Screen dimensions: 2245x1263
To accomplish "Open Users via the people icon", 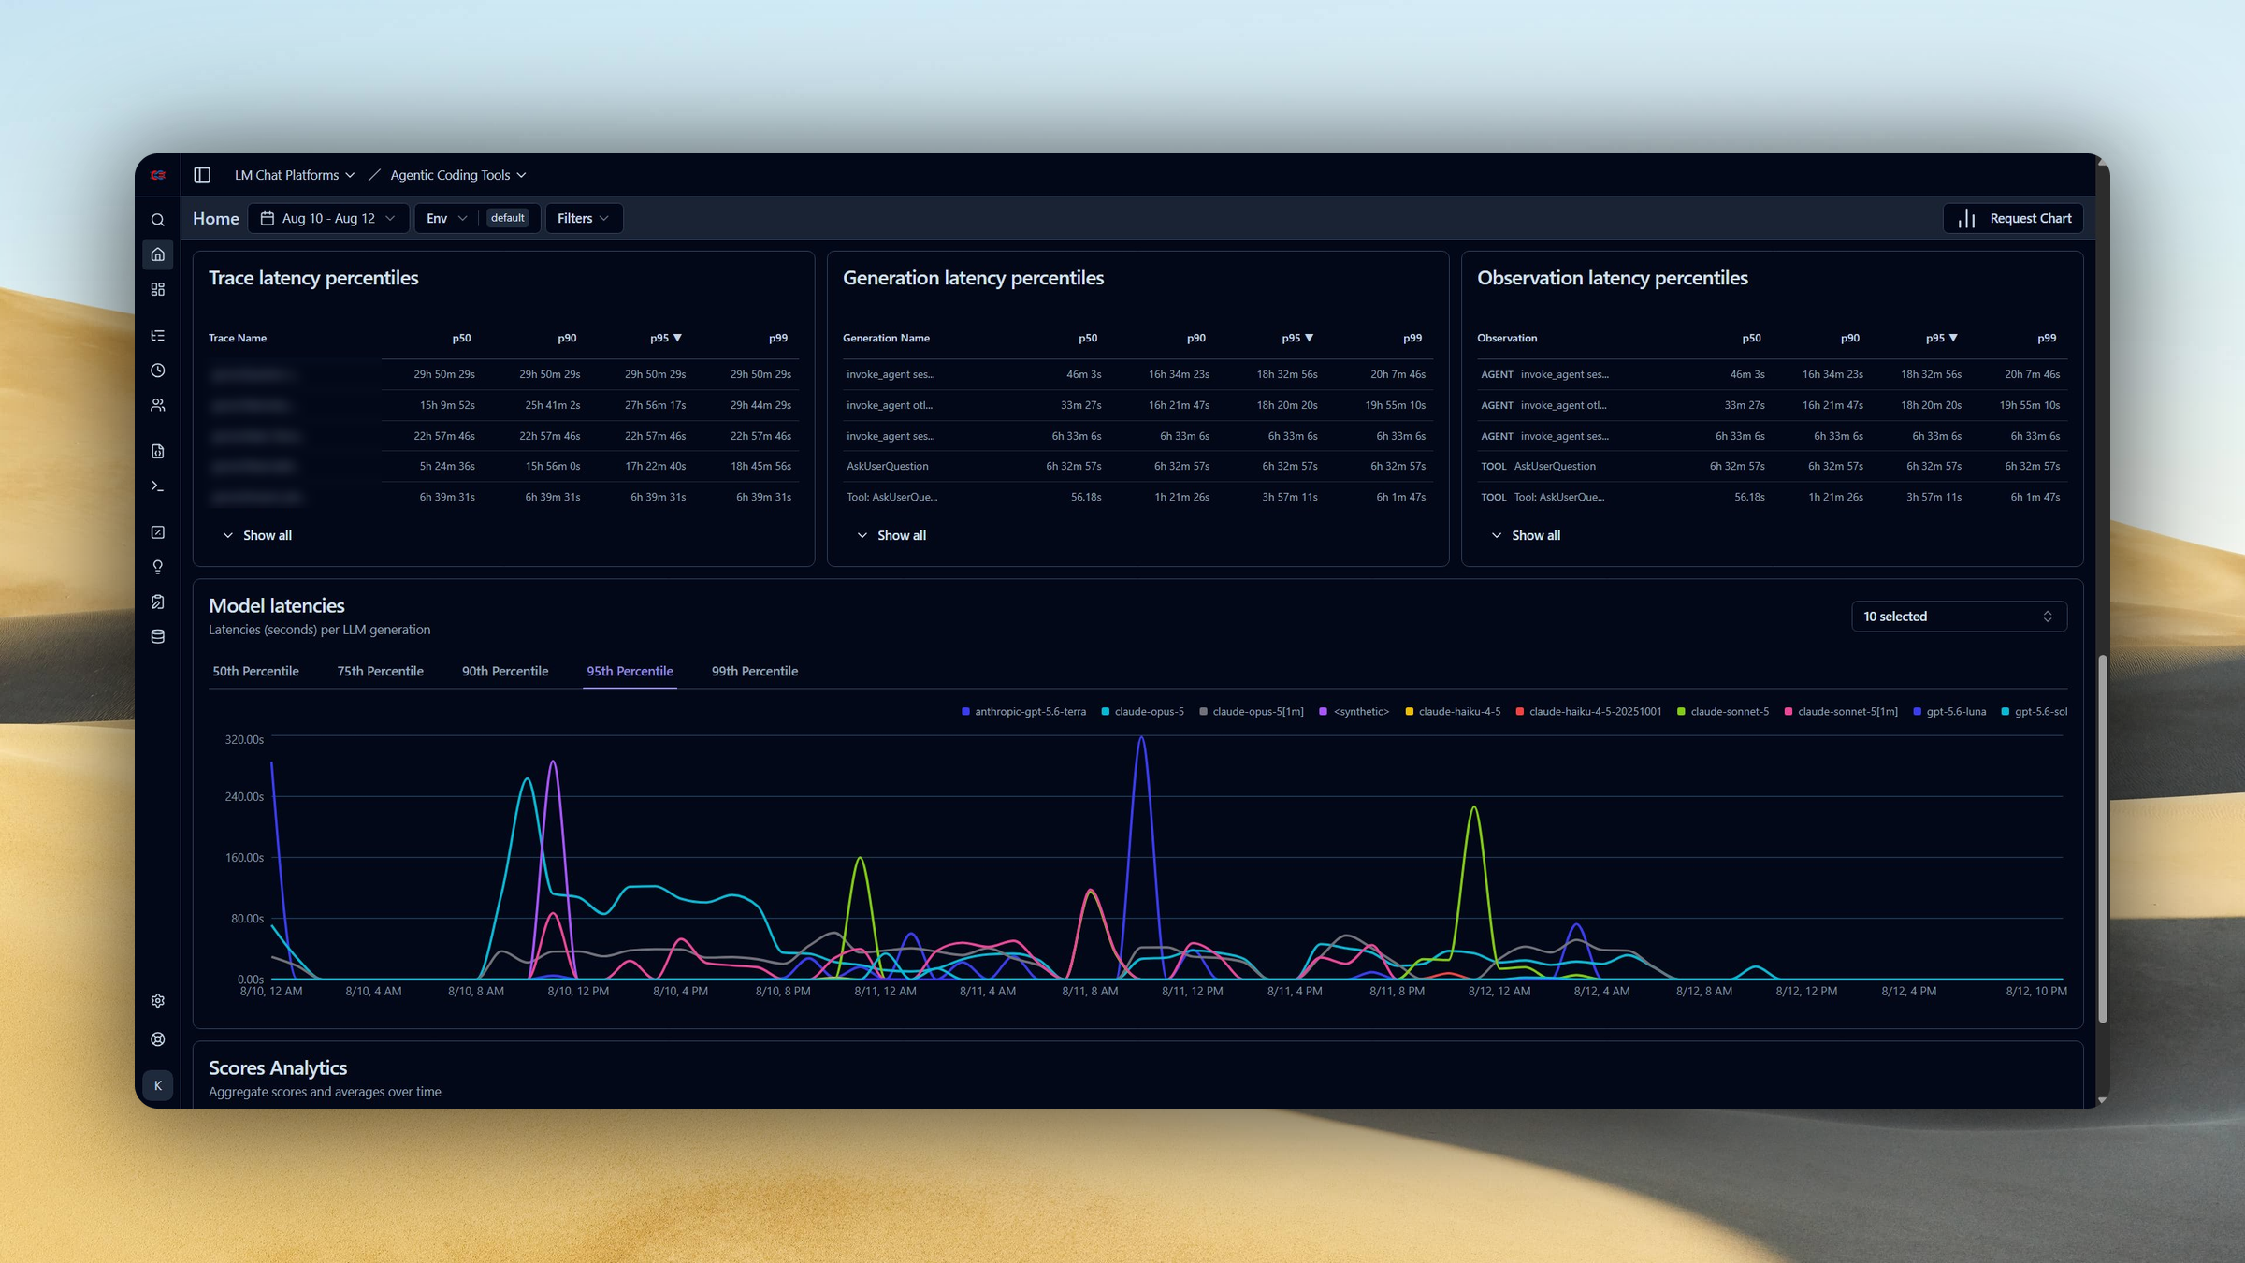I will tap(158, 405).
